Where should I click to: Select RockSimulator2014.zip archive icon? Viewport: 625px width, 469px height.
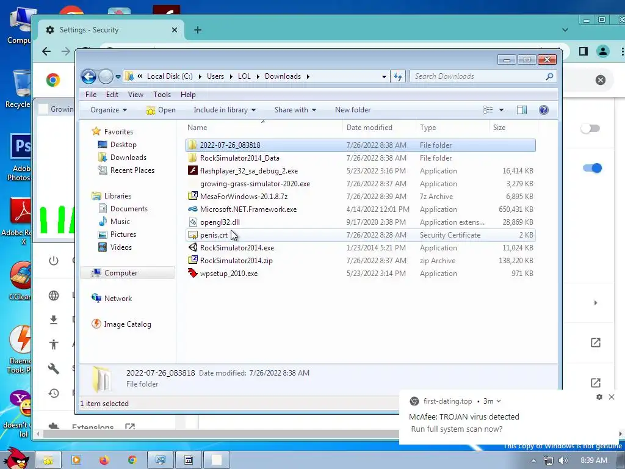(193, 260)
